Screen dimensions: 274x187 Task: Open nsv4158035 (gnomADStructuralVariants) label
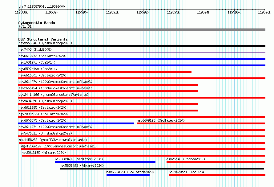pos(53,140)
